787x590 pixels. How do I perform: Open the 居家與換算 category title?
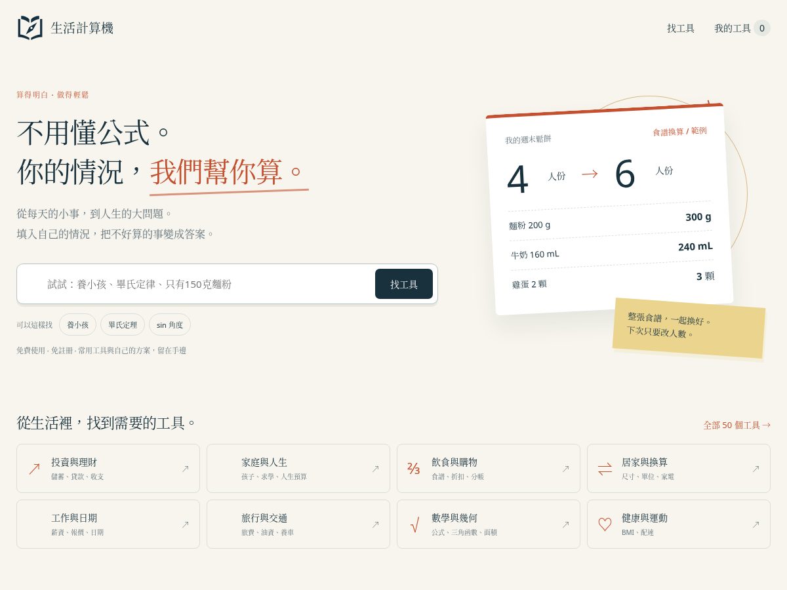point(645,462)
